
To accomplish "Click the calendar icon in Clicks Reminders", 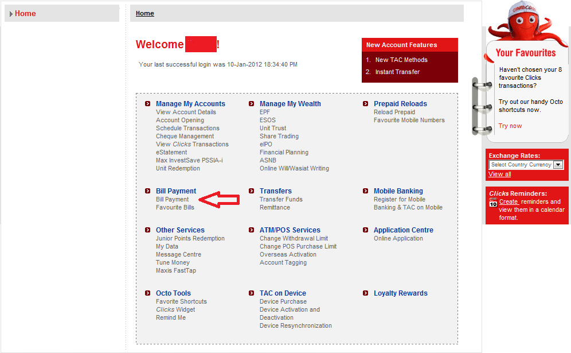I will coord(493,203).
